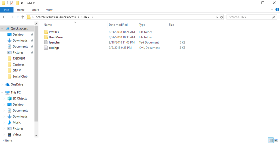Open the File menu
280x143 pixels.
click(6, 10)
